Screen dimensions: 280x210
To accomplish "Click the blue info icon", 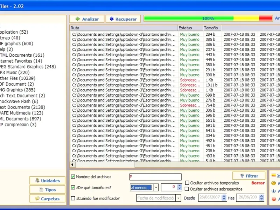I will [274, 191].
